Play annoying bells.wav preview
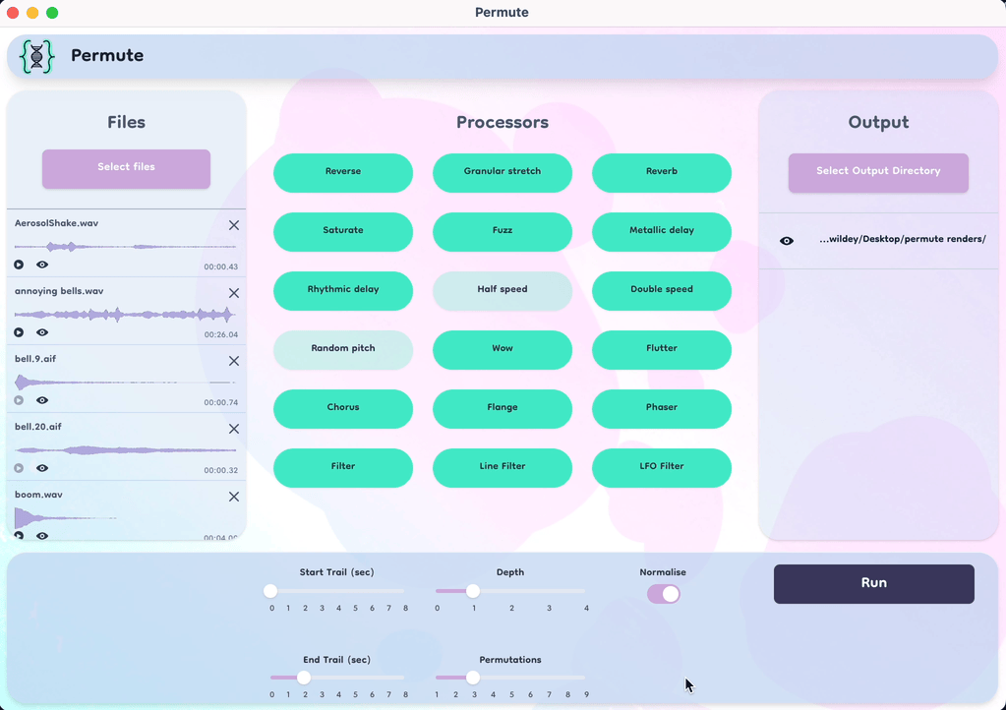Screen dimensions: 1006x710 19,332
